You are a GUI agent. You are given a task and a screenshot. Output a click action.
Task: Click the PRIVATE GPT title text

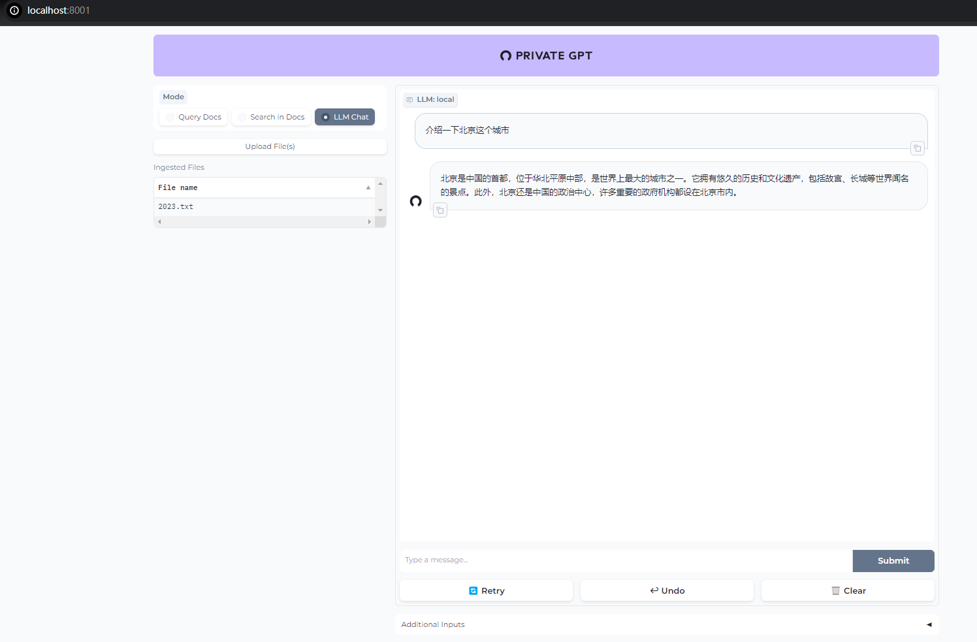[554, 56]
